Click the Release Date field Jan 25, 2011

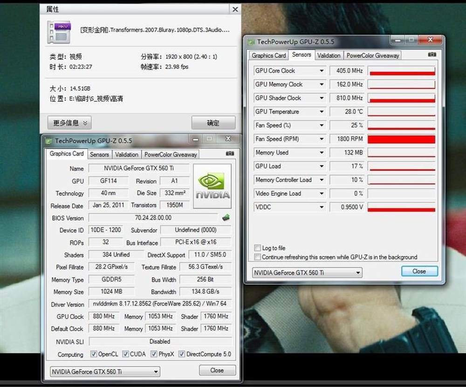point(109,205)
